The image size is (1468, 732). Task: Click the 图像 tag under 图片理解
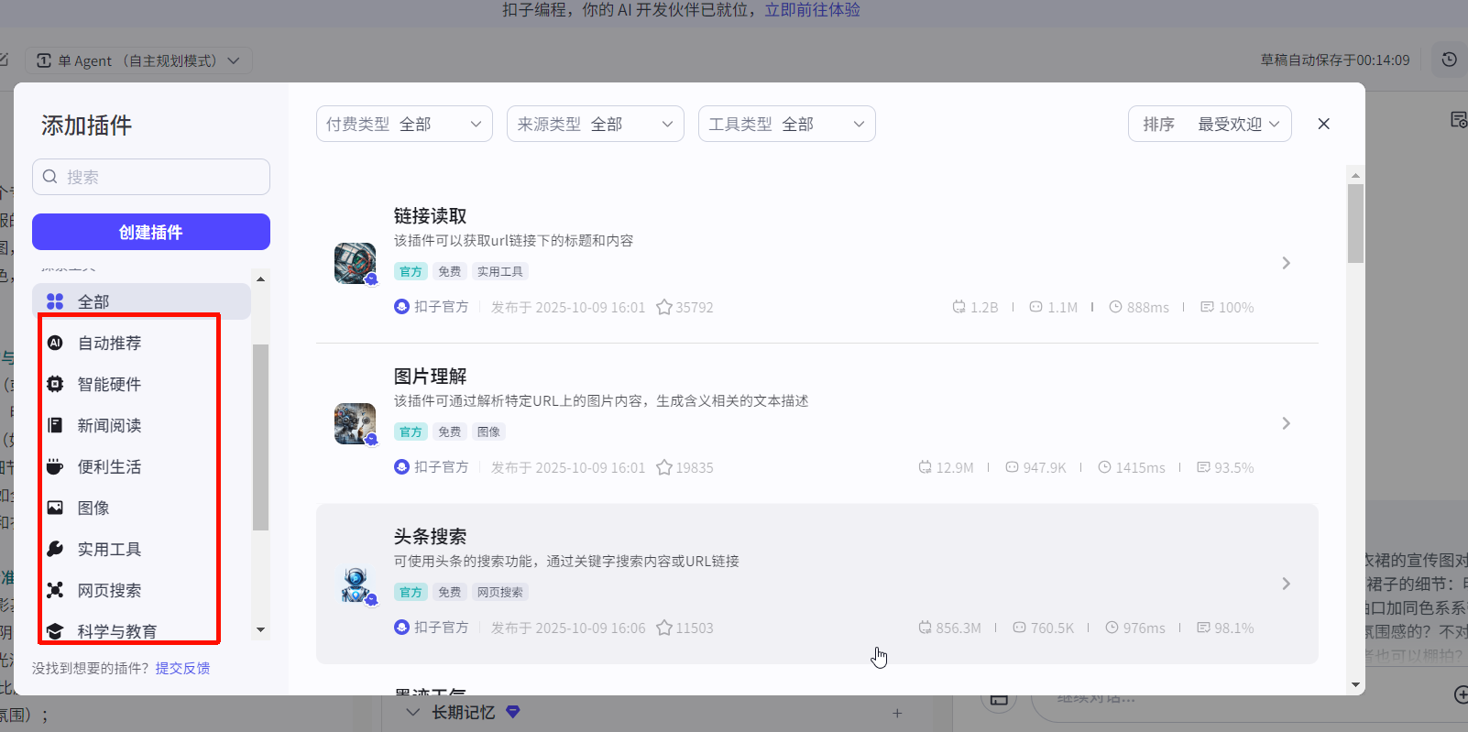pos(489,432)
